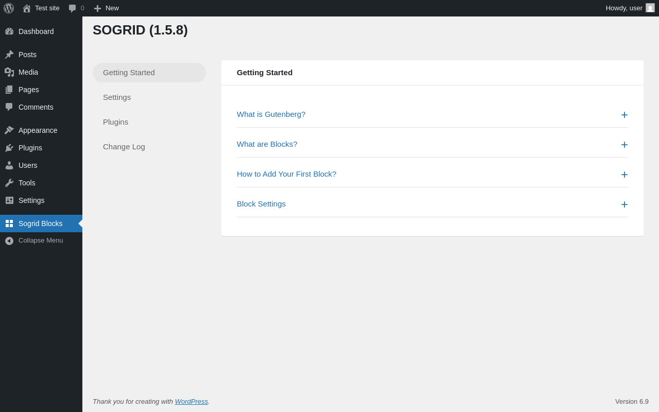Screen dimensions: 659x412
Task: Click the Sogrid Blocks grid icon
Action: tap(9, 224)
